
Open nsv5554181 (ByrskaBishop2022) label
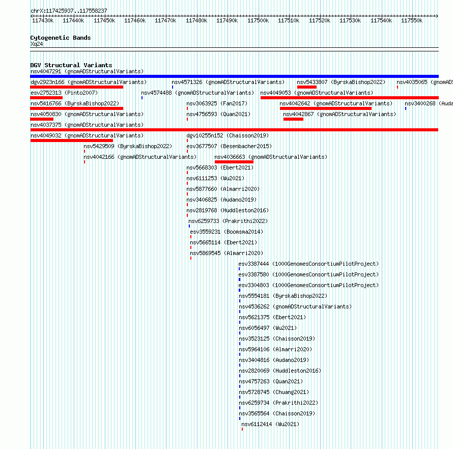(283, 296)
